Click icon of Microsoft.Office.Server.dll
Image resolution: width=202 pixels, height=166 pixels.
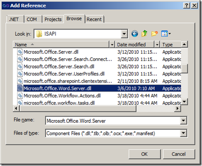[x=20, y=52]
